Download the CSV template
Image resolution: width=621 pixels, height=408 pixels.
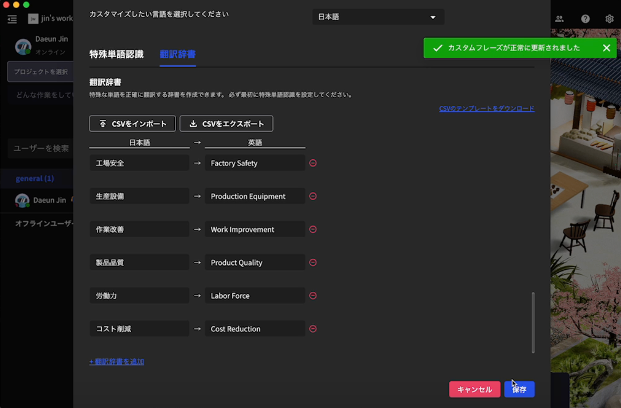tap(486, 108)
